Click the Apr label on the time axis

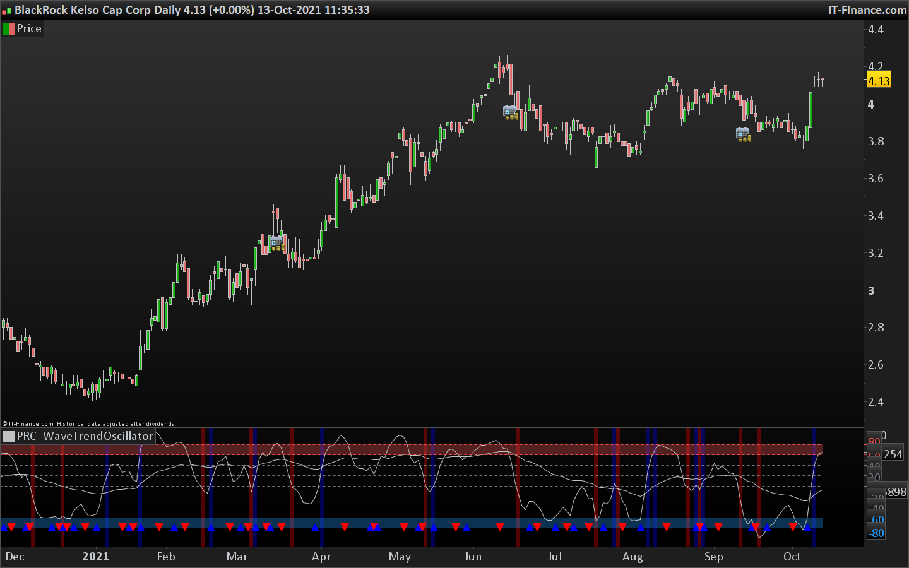pyautogui.click(x=321, y=557)
